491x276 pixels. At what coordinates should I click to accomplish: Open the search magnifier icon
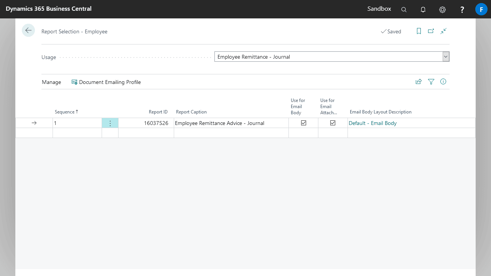[404, 10]
